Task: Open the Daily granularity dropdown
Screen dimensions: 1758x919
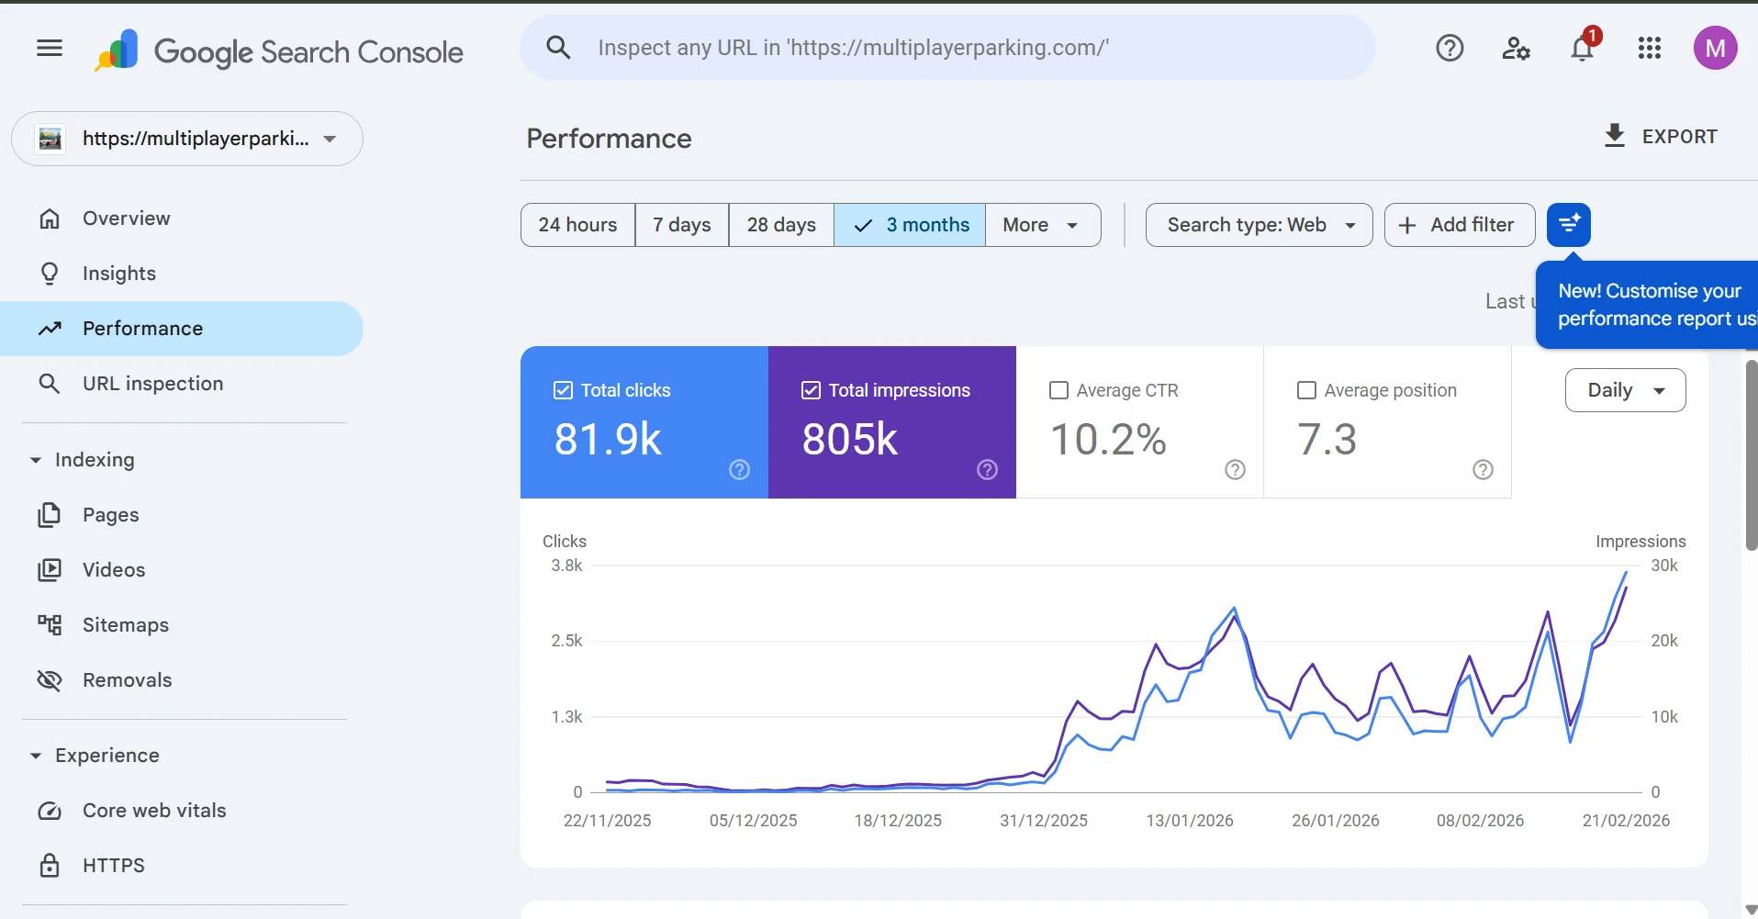Action: point(1625,390)
